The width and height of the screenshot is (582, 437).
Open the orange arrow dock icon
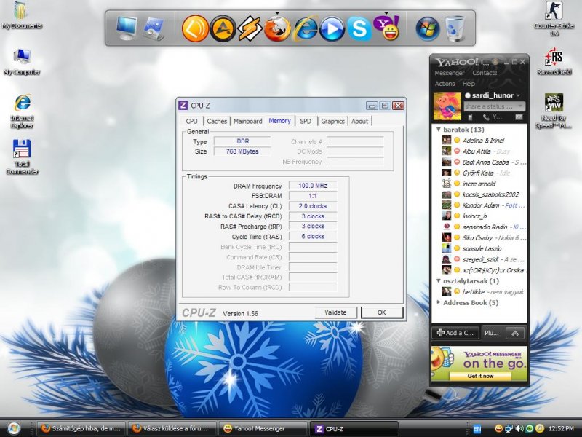point(195,28)
